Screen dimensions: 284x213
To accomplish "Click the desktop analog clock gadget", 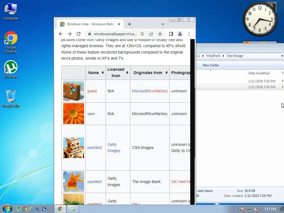I will pos(260,19).
